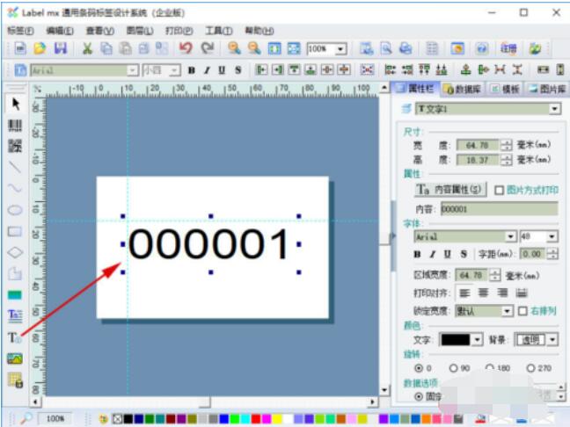The height and width of the screenshot is (427, 570).
Task: Set right print alignment
Action: pos(502,293)
